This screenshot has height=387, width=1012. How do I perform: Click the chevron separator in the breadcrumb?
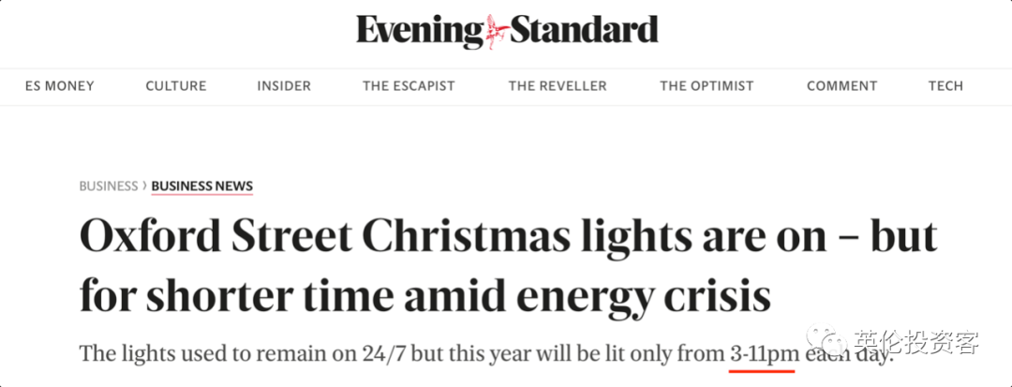[144, 186]
